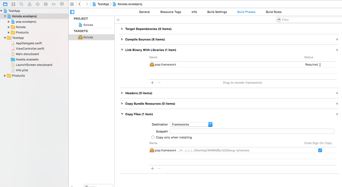Uncheck Code Sign On Copy for pop.framework

coord(320,150)
